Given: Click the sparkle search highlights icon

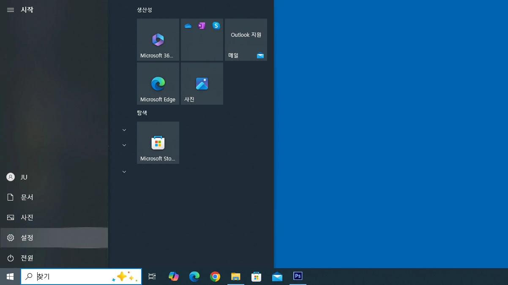Looking at the screenshot, I should point(125,277).
